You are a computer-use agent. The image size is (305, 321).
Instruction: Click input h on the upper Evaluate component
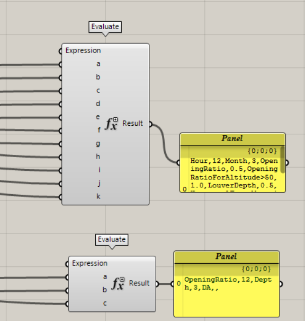tap(98, 157)
